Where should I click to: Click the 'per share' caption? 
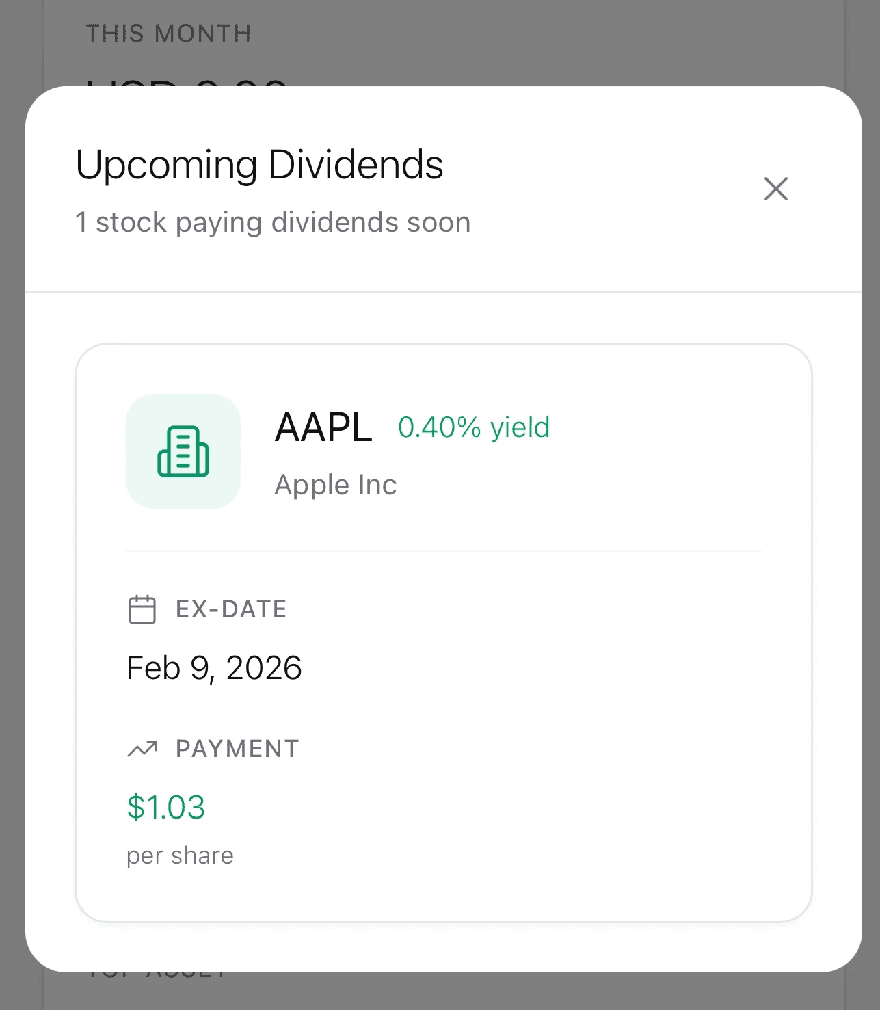[x=181, y=856]
